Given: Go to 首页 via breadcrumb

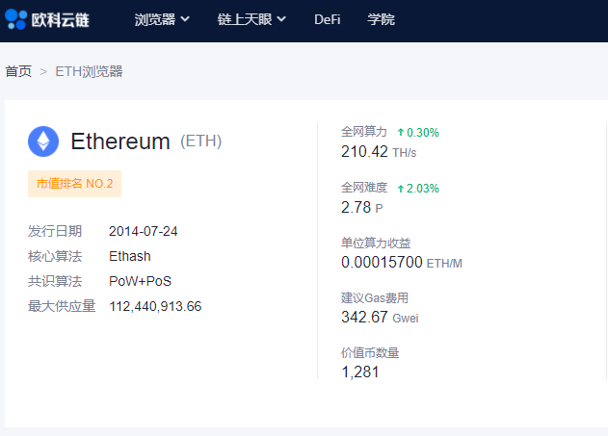Looking at the screenshot, I should tap(18, 71).
